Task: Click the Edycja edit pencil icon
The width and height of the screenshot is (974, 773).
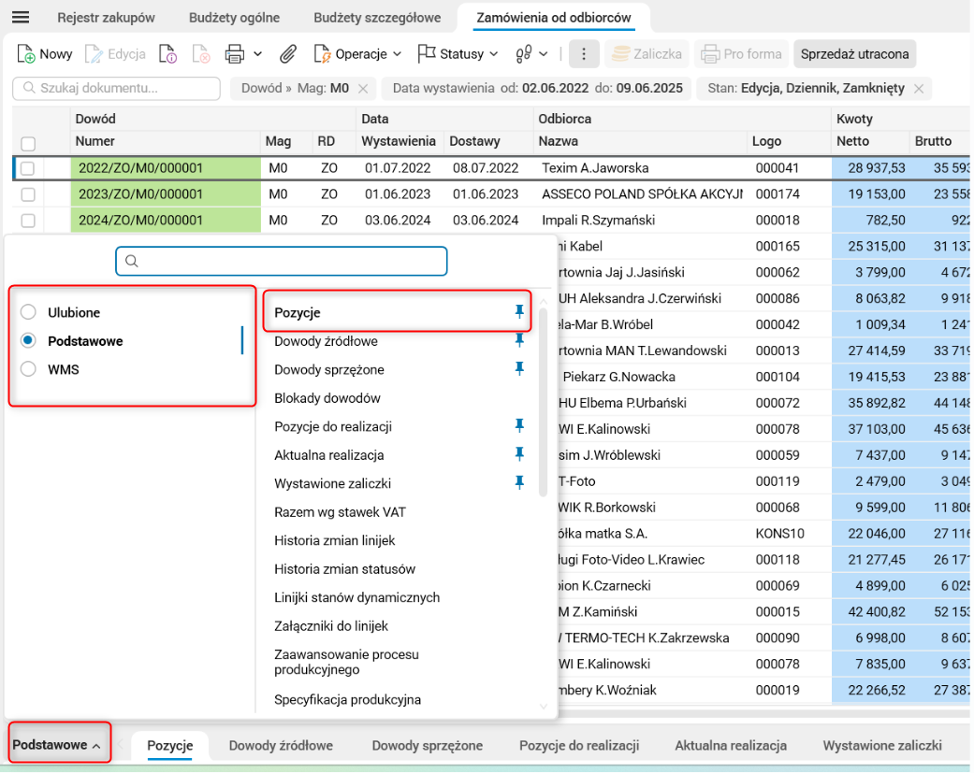Action: 94,54
